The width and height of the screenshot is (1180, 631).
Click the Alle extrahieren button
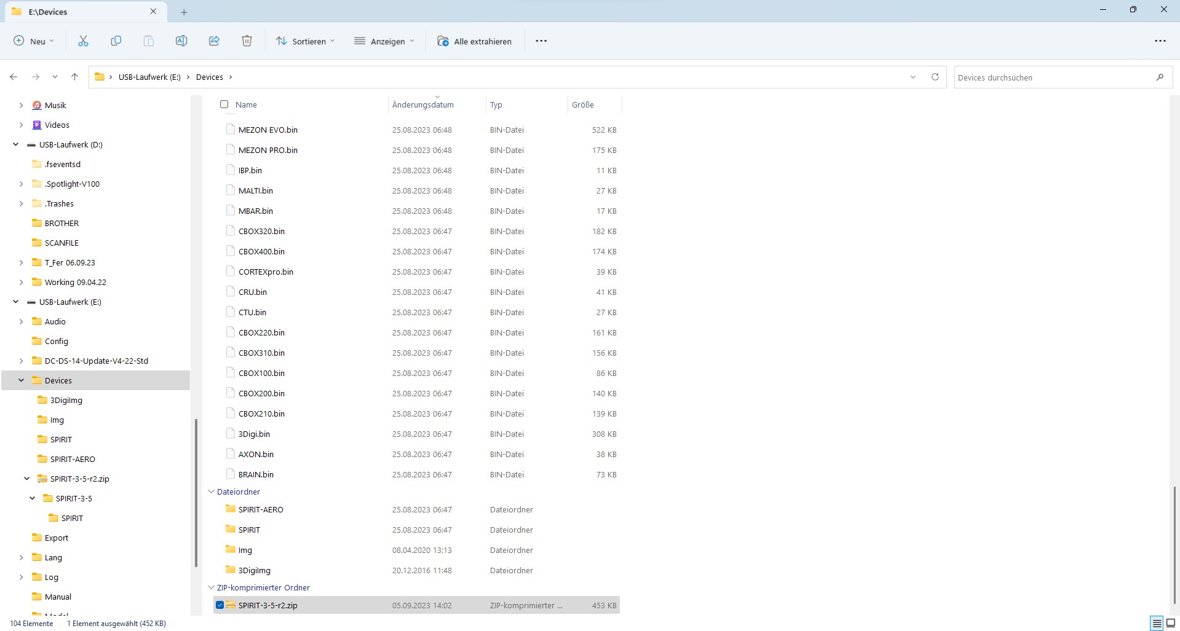point(474,41)
